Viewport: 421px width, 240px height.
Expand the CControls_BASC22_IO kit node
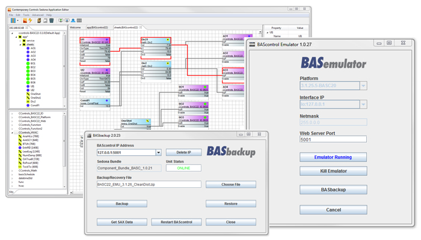pyautogui.click(x=11, y=113)
